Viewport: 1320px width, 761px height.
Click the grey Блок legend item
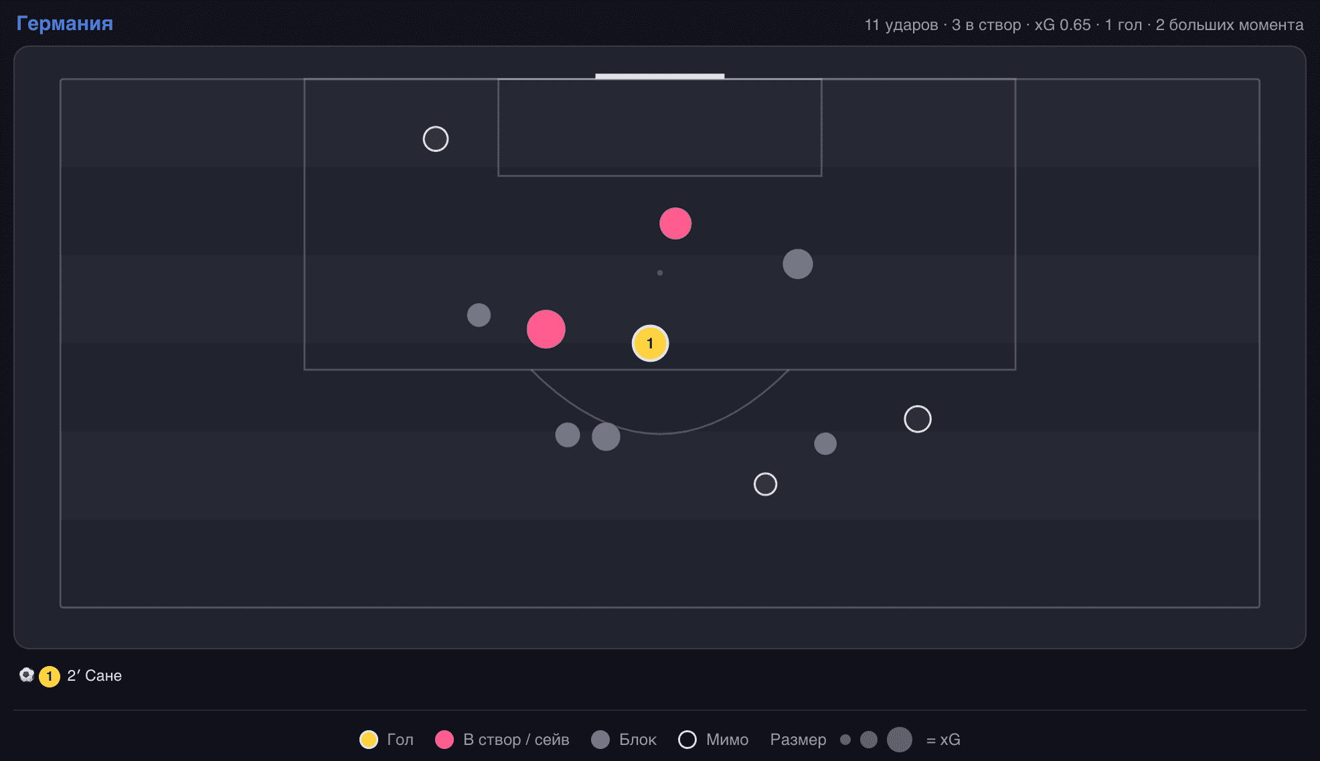[624, 740]
